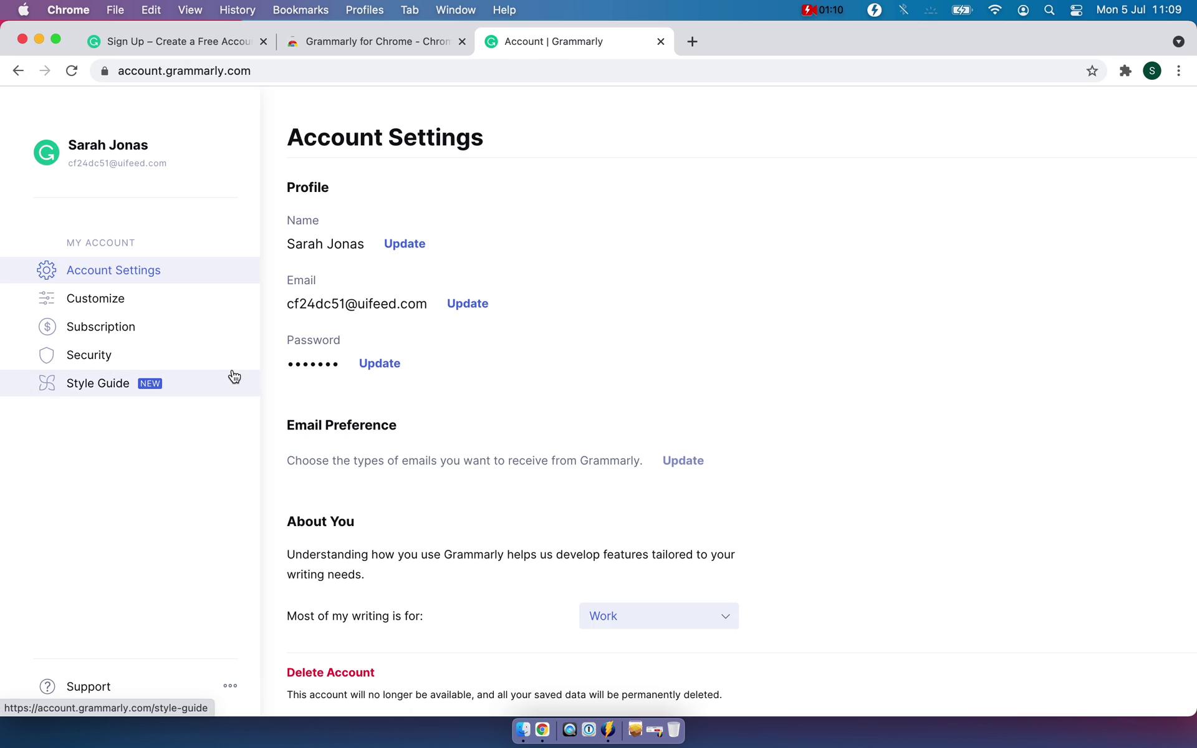The width and height of the screenshot is (1197, 748).
Task: Open the Help menu
Action: coord(504,10)
